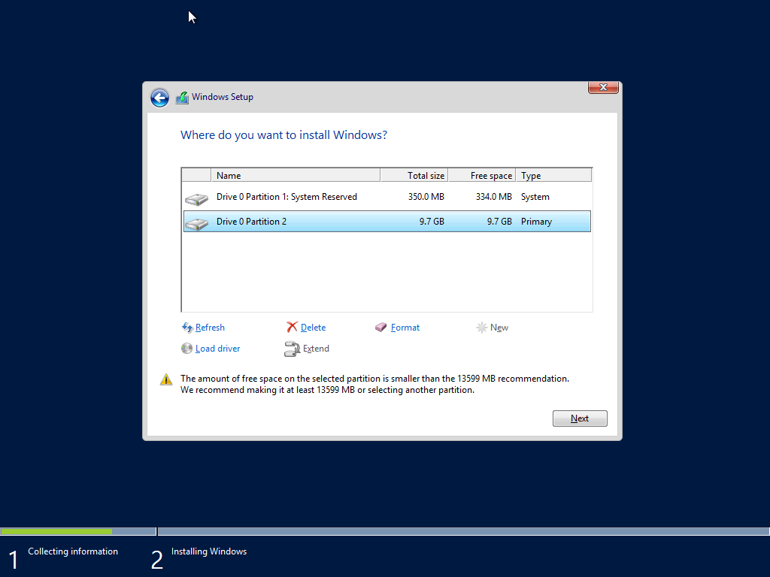Viewport: 770px width, 577px height.
Task: Click the Installing Windows step
Action: [x=209, y=551]
